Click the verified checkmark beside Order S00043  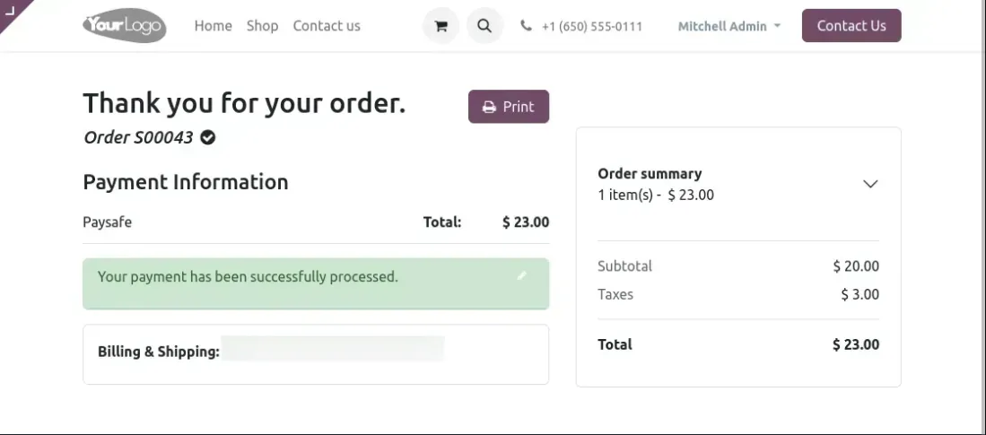208,138
